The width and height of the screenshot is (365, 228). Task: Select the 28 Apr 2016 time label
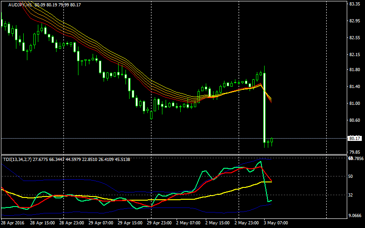coord(12,223)
